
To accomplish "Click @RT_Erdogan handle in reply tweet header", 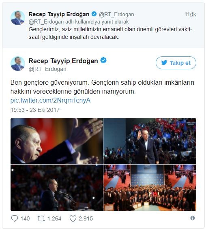I will click(x=116, y=14).
